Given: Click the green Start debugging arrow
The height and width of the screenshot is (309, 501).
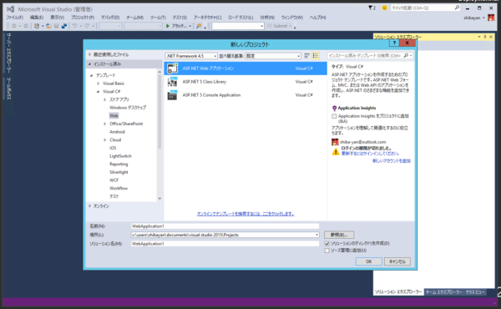Looking at the screenshot, I should [168, 26].
